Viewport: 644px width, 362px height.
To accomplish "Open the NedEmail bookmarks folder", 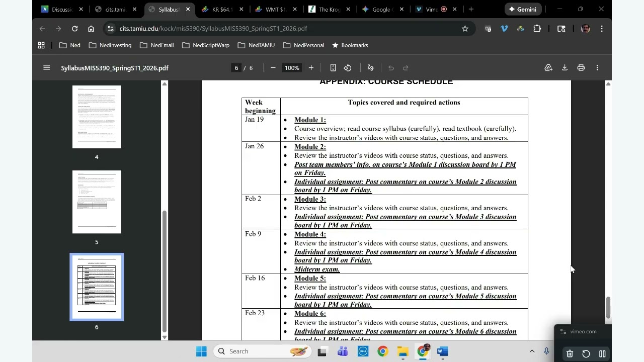I will [157, 45].
